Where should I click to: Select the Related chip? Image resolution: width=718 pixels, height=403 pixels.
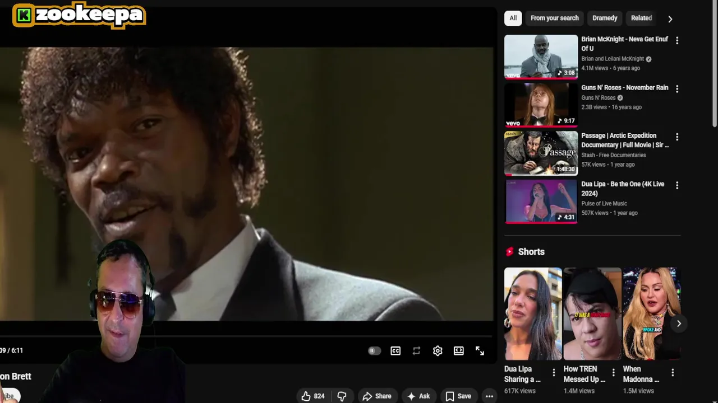coord(641,18)
